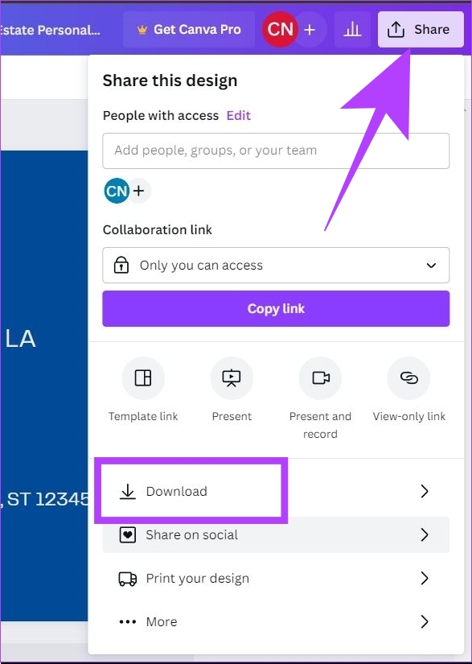Click the View-only link chain icon
The image size is (472, 664).
click(x=408, y=378)
